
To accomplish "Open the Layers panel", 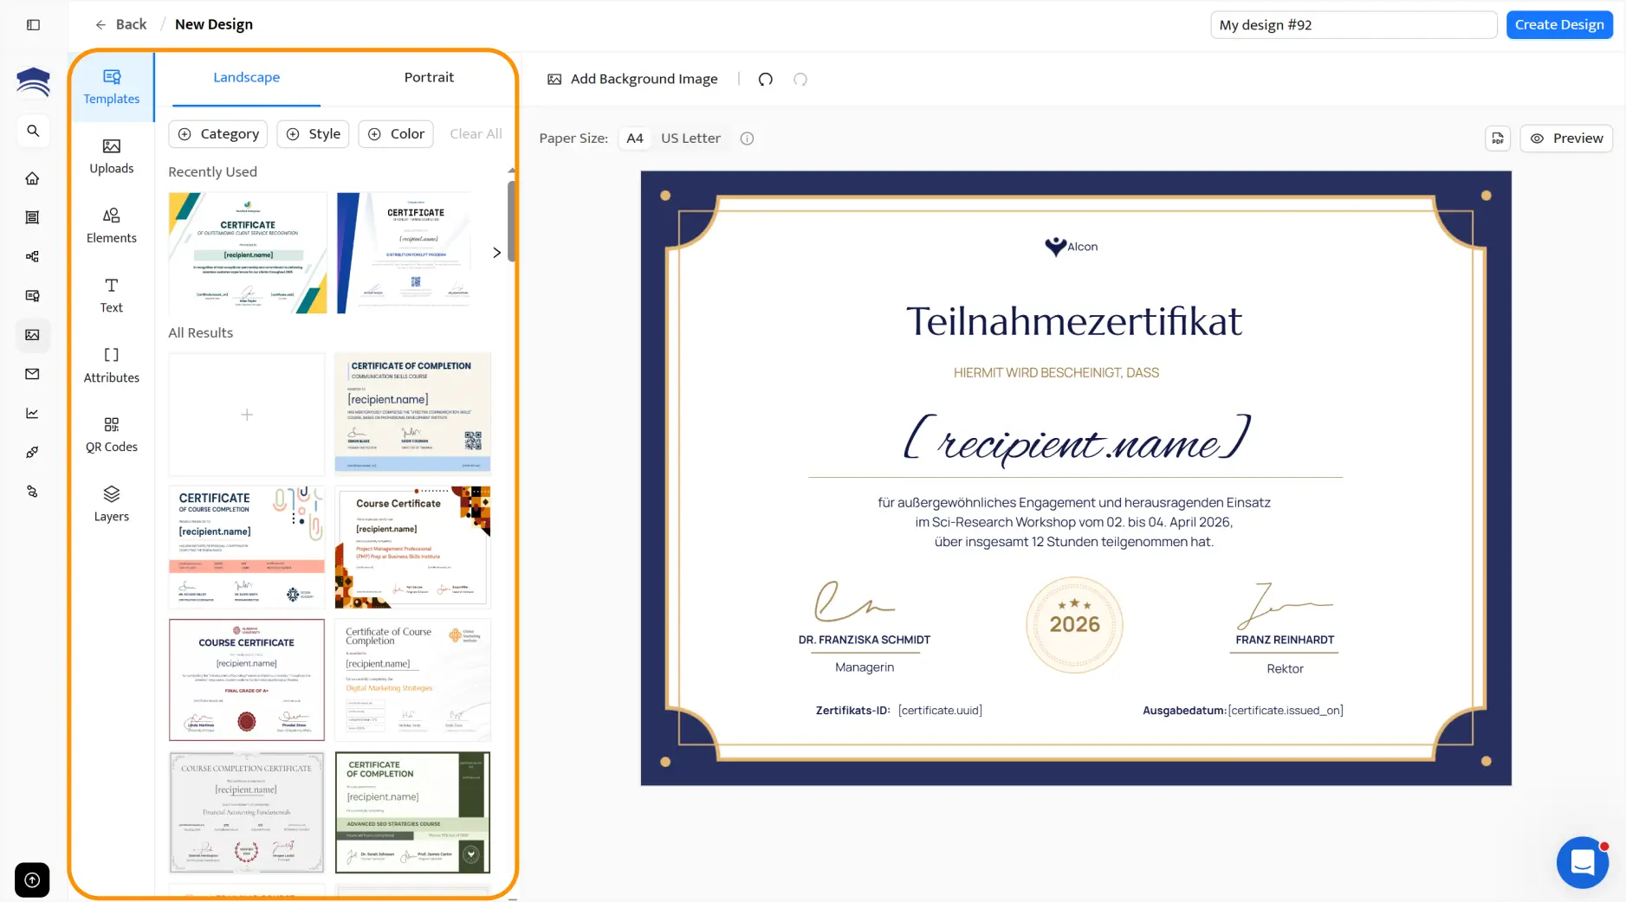I will (111, 503).
